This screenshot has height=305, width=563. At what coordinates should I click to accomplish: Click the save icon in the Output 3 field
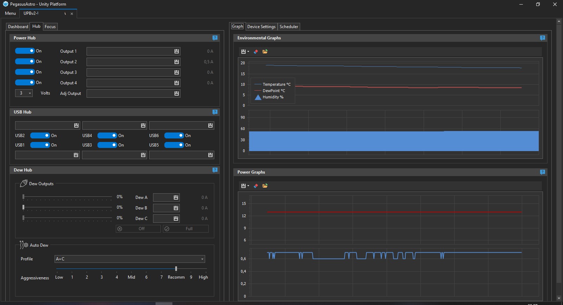click(177, 72)
